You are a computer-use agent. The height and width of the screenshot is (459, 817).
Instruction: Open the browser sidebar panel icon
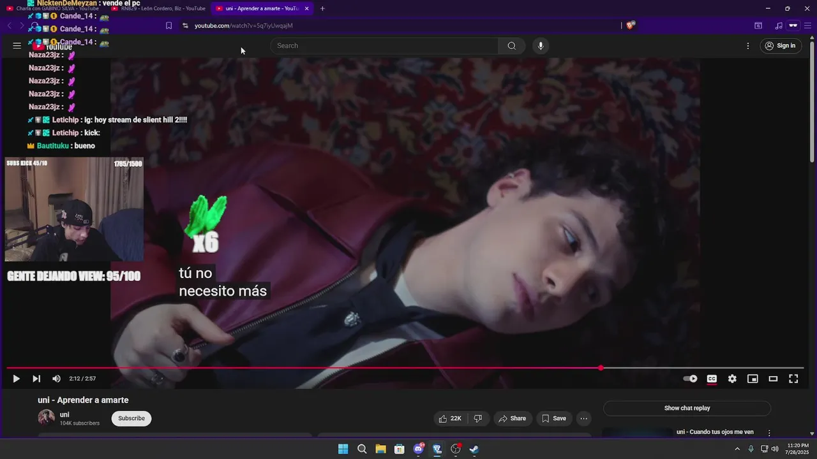[x=758, y=25]
